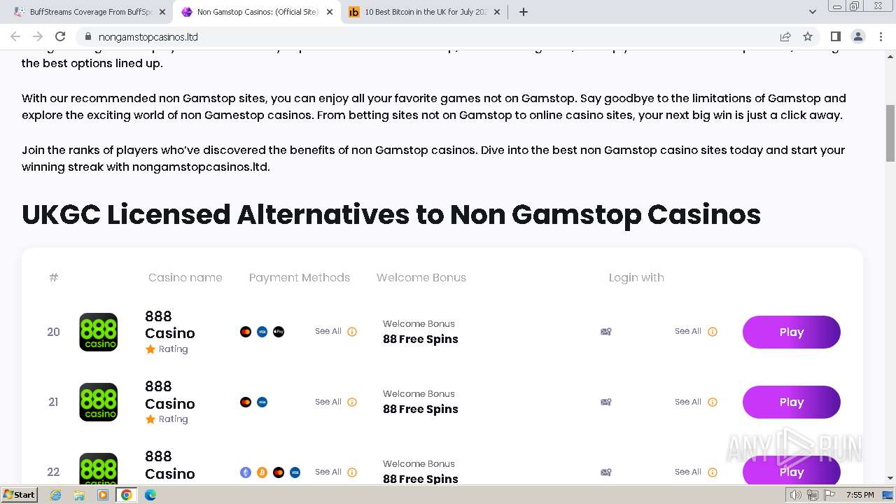896x504 pixels.
Task: Click the login method icon in row 21
Action: point(606,402)
